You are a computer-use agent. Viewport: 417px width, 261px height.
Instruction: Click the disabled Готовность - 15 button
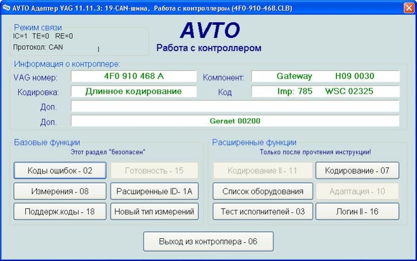click(x=155, y=170)
